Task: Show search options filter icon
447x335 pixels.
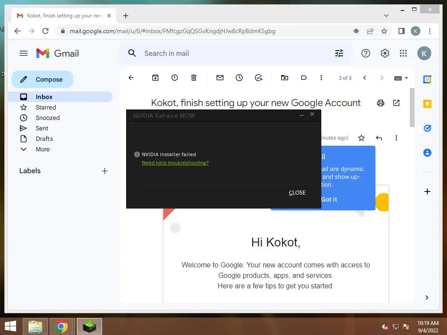Action: [339, 53]
